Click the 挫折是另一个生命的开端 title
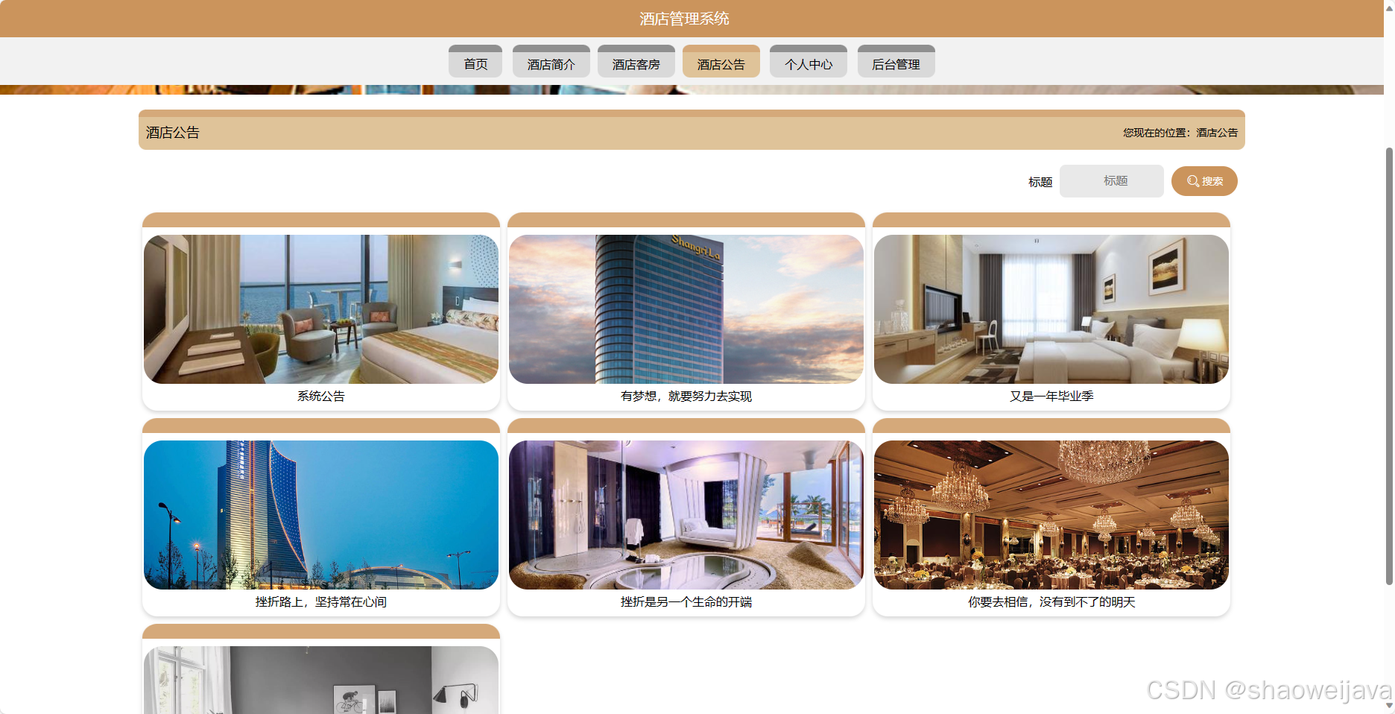The image size is (1395, 714). [x=686, y=602]
